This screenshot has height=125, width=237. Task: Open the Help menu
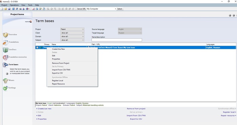pos(37,5)
